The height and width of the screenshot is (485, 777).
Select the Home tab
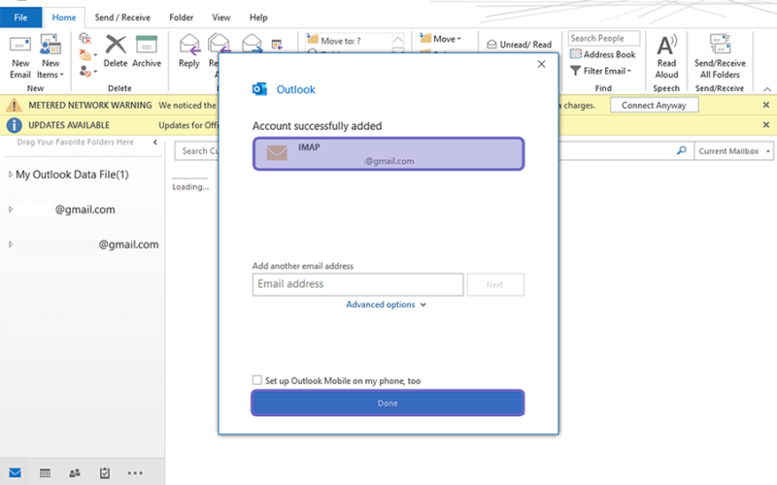point(64,17)
